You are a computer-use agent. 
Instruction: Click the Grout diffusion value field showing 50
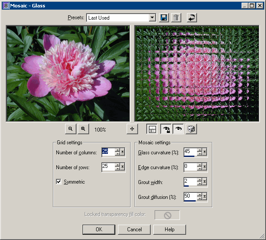tap(190, 197)
